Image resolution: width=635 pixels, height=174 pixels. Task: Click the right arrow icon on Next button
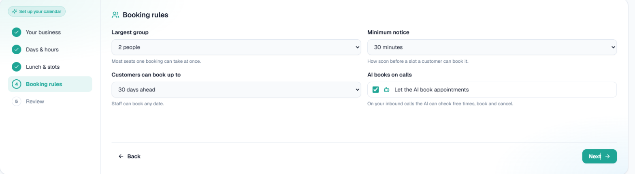click(607, 156)
